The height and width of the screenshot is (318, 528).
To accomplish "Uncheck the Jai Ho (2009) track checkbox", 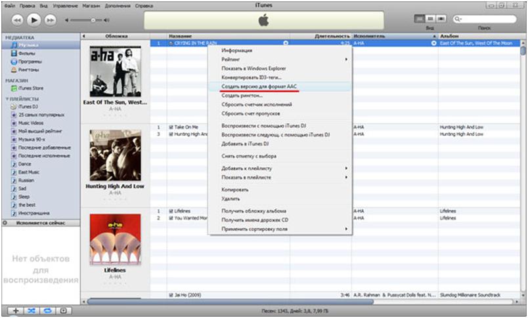I will coord(171,294).
